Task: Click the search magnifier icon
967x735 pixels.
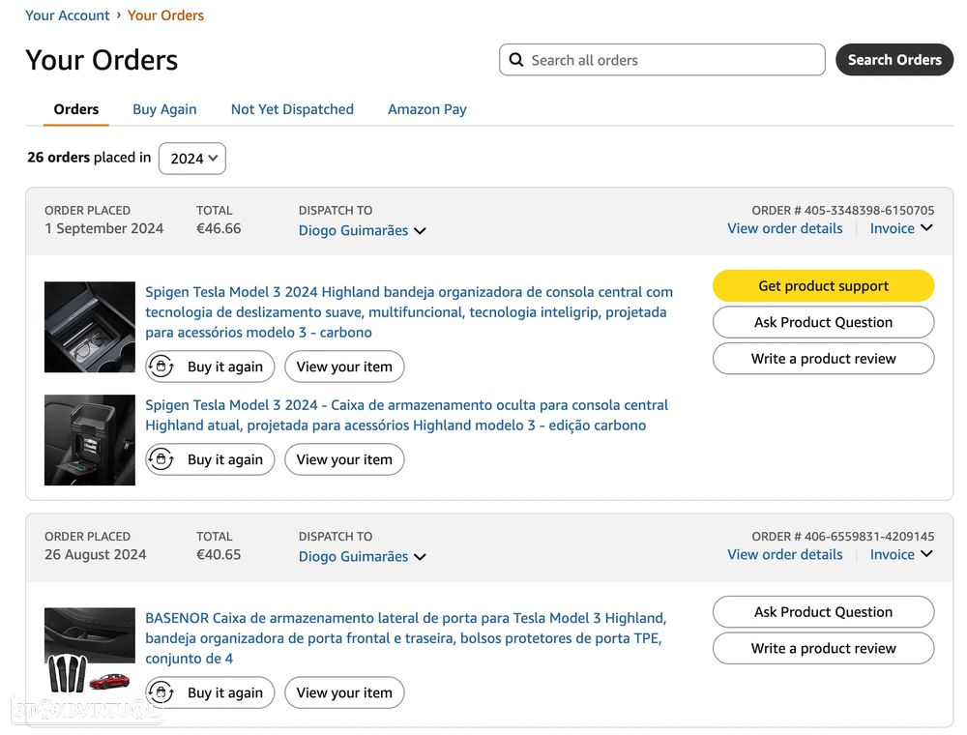Action: point(516,60)
